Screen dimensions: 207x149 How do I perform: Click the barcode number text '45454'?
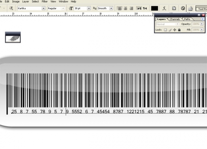click(103, 112)
